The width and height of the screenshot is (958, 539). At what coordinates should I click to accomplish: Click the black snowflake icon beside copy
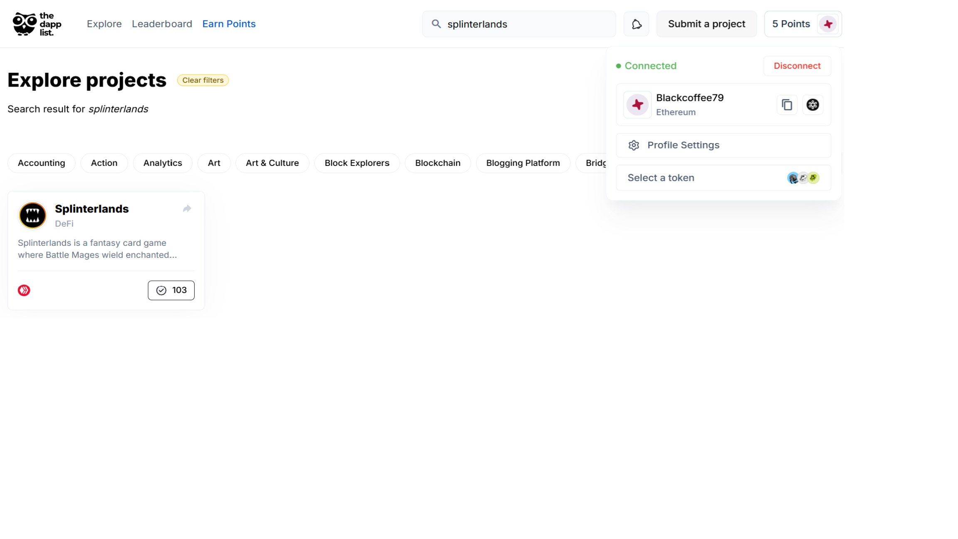812,105
